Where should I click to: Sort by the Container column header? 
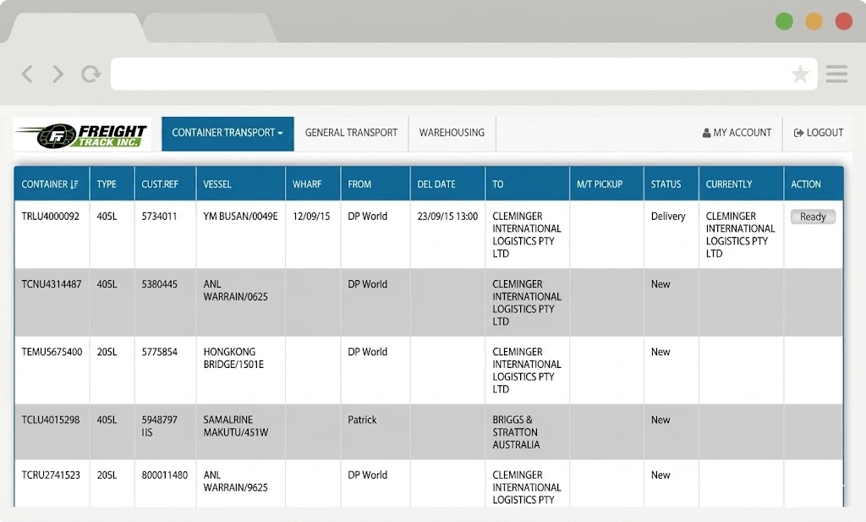(52, 184)
